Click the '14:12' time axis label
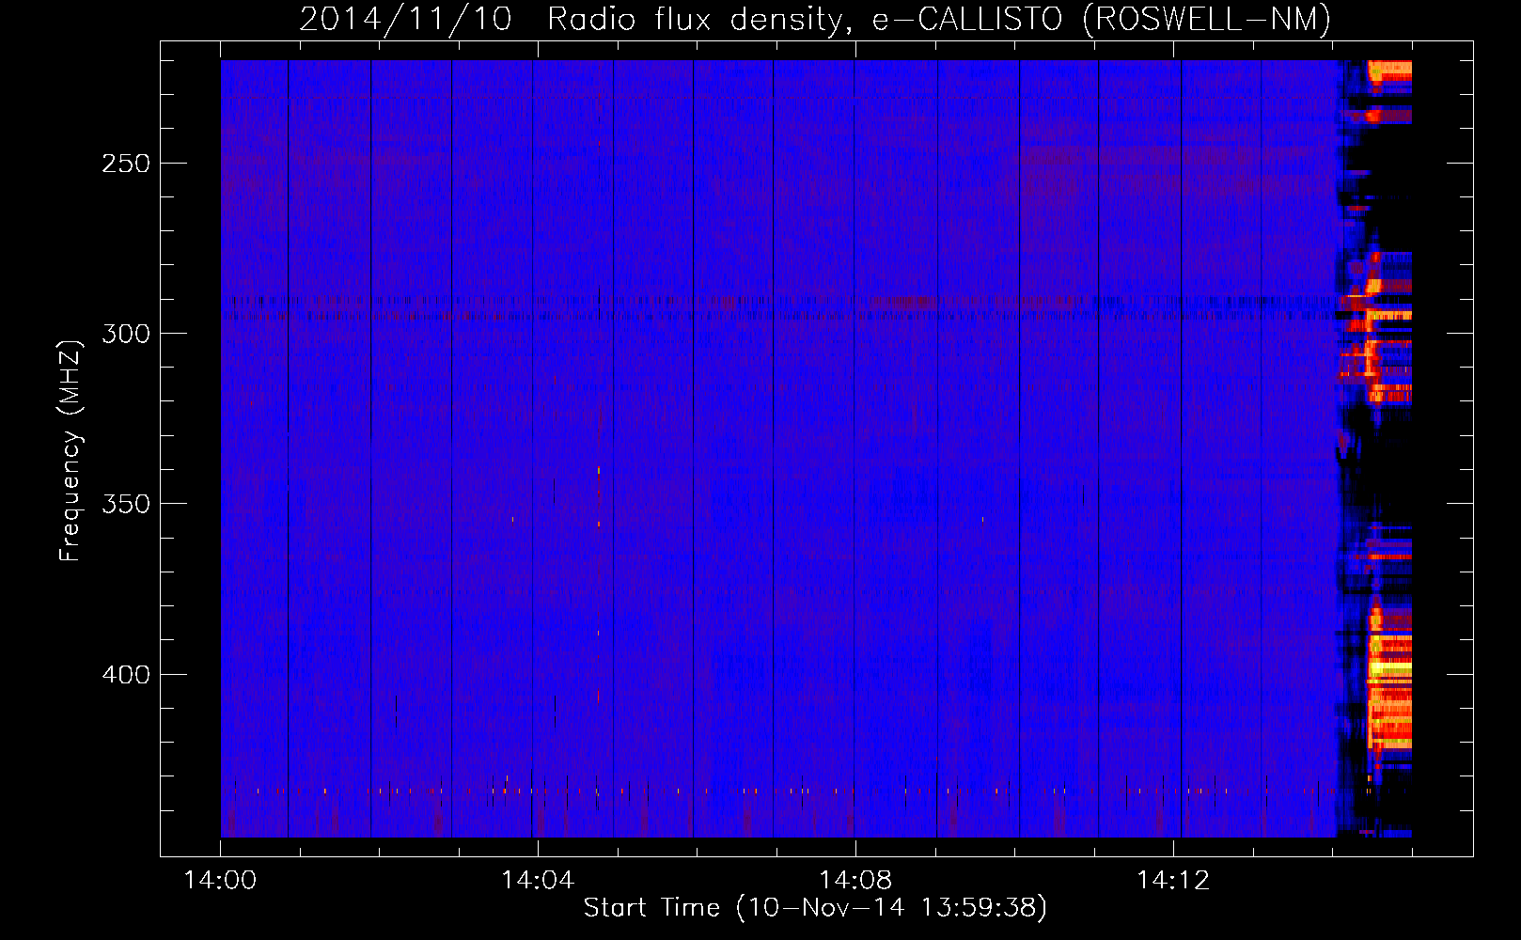Image resolution: width=1521 pixels, height=940 pixels. pyautogui.click(x=1174, y=880)
